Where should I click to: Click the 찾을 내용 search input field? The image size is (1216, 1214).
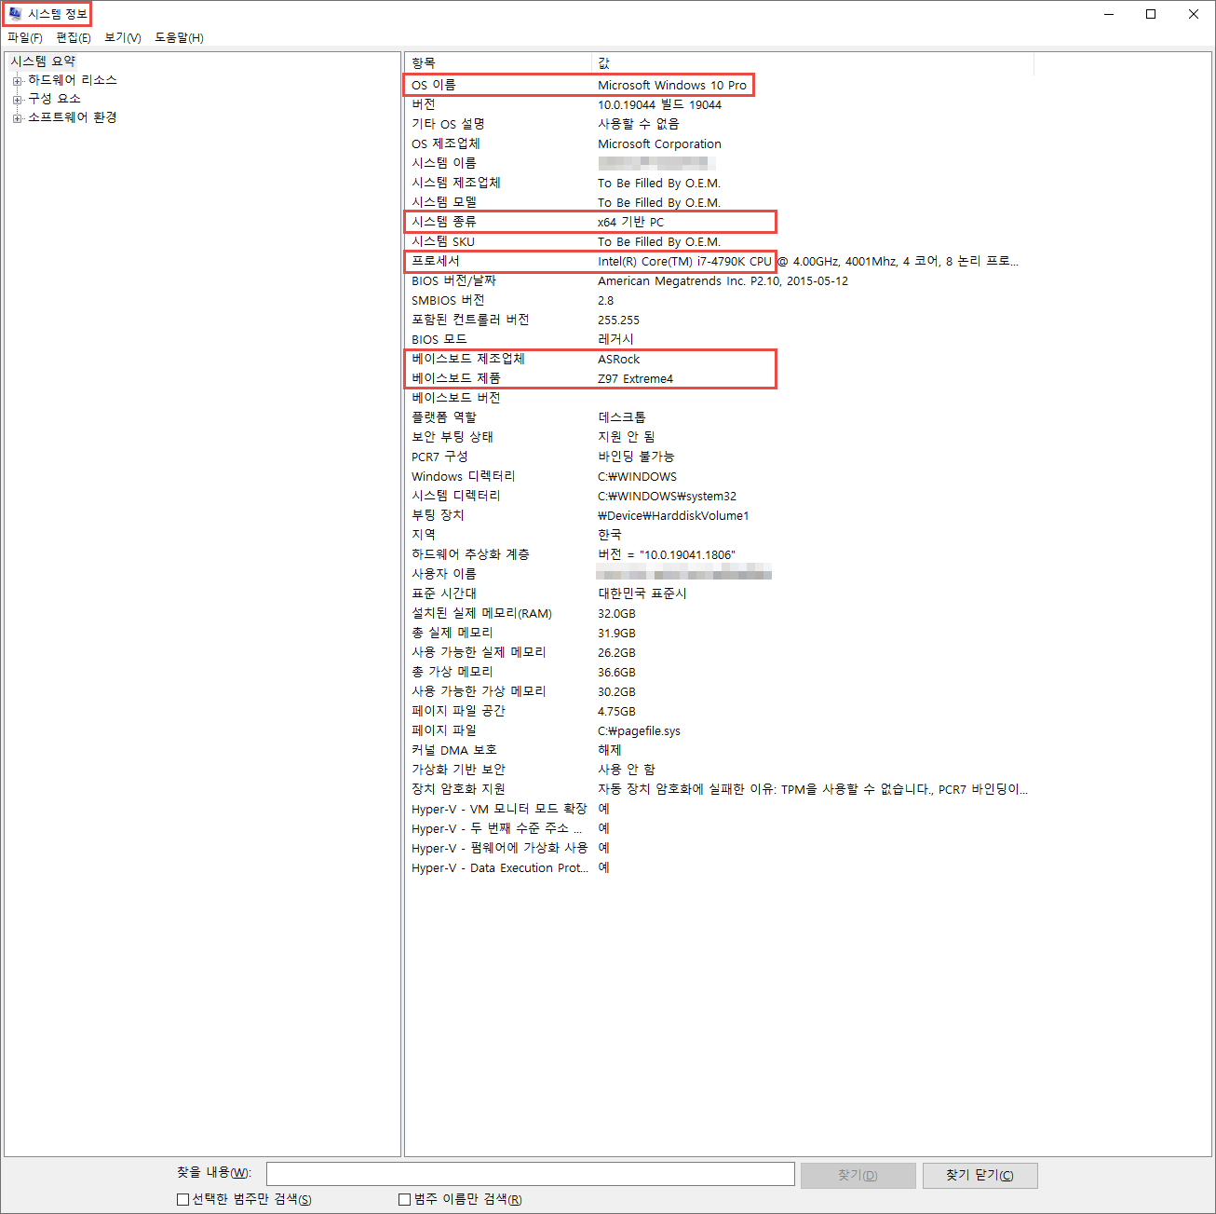coord(531,1174)
